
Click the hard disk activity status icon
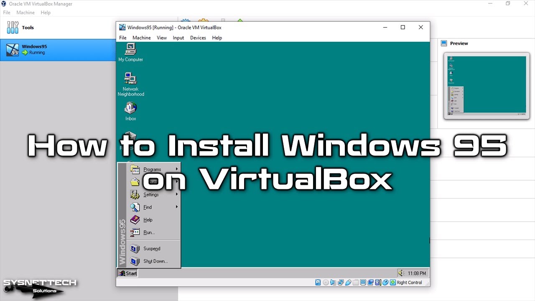pyautogui.click(x=318, y=283)
